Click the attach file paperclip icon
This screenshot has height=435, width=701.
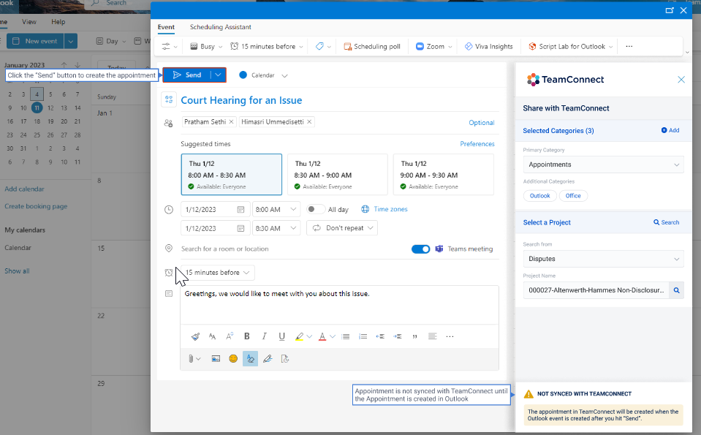[192, 358]
